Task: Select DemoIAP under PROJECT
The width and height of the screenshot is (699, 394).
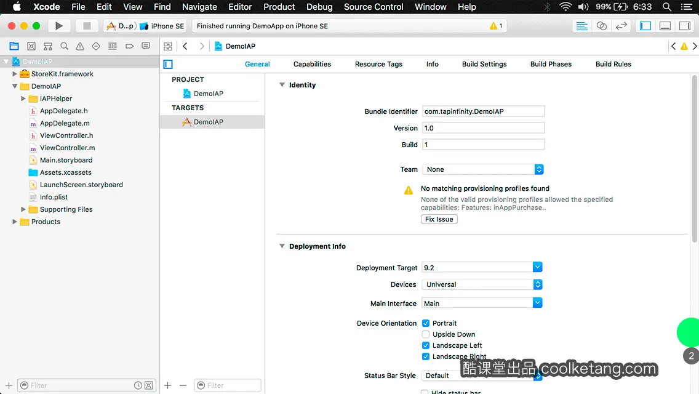Action: pyautogui.click(x=208, y=93)
